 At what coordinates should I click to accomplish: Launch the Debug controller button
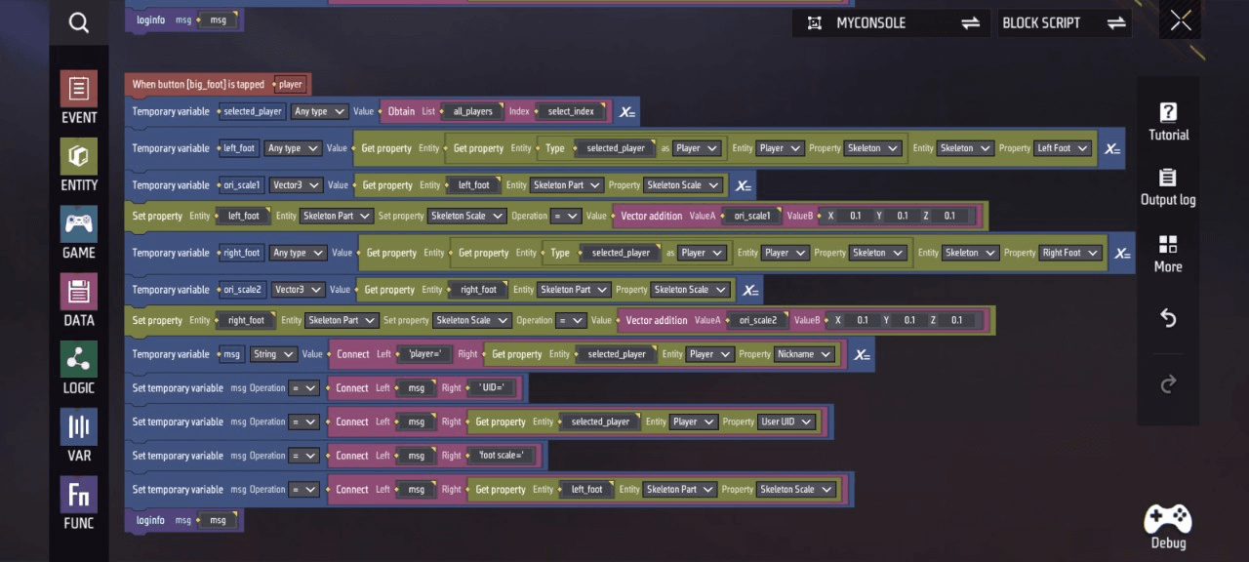click(1168, 527)
